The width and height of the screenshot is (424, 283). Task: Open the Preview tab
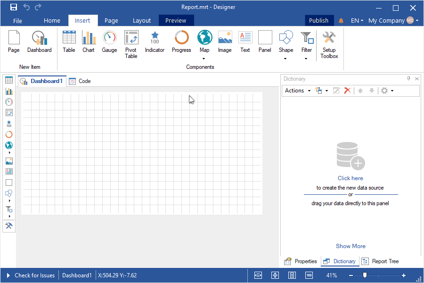pyautogui.click(x=176, y=21)
